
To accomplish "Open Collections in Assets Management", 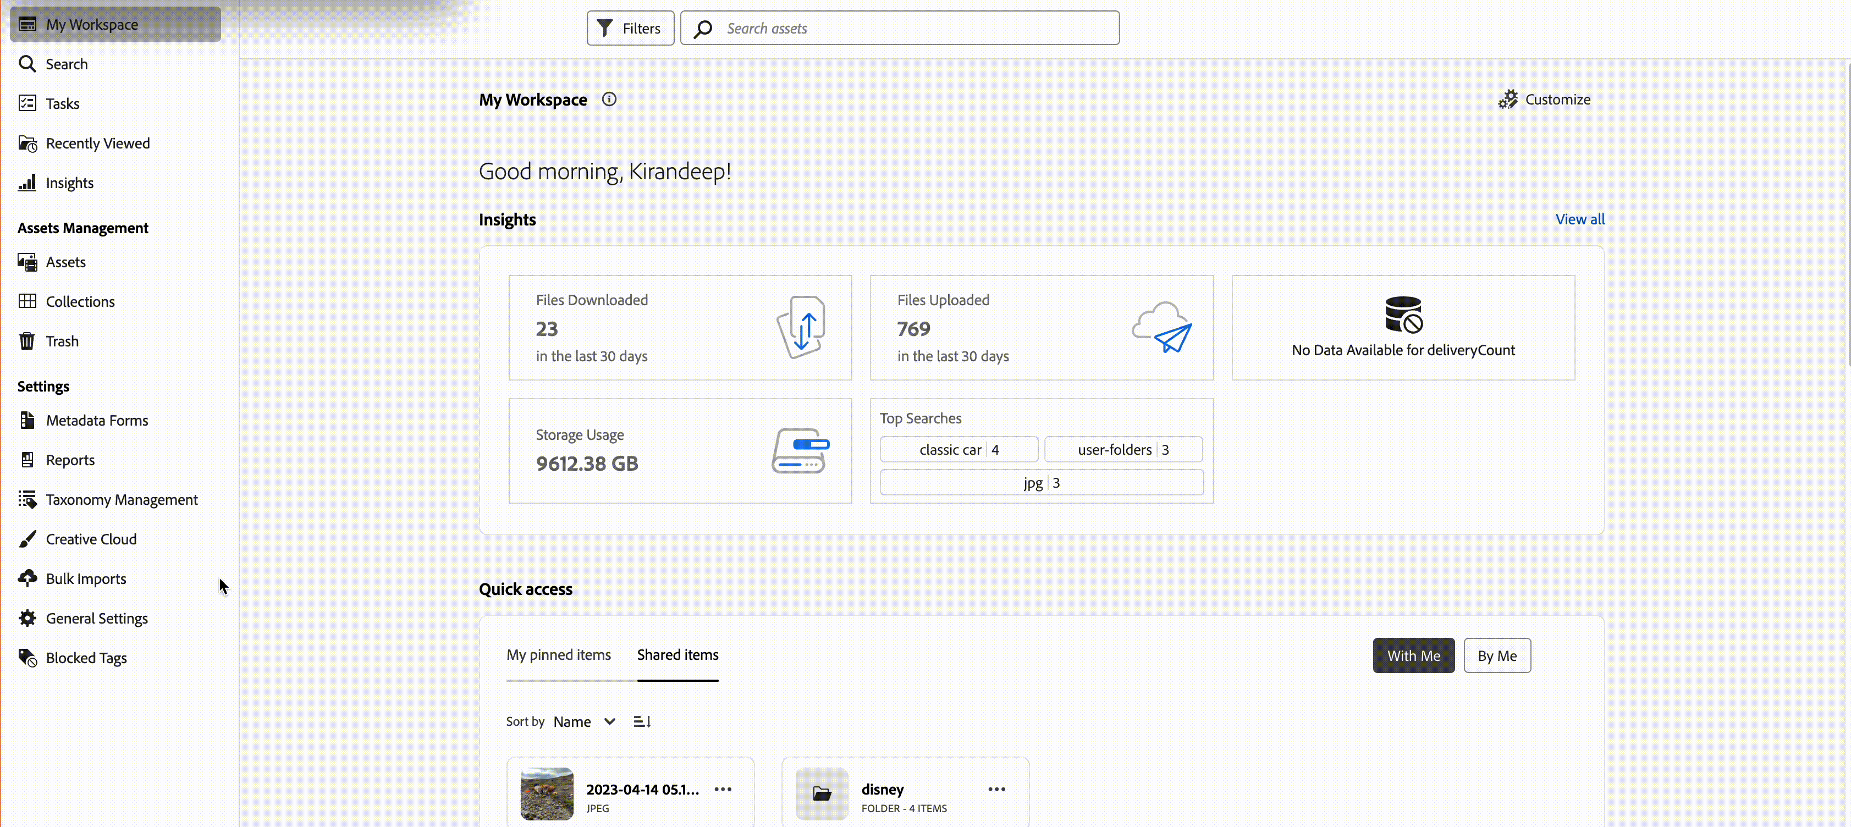I will coord(80,301).
